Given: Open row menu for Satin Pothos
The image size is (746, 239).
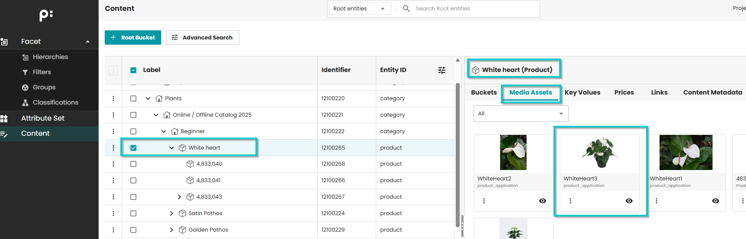Looking at the screenshot, I should (113, 213).
